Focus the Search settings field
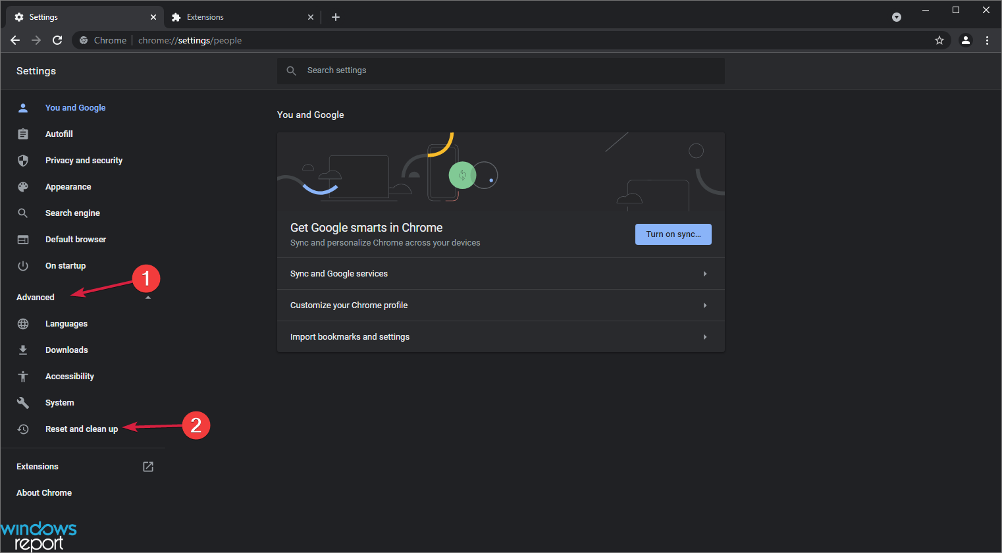 [x=501, y=70]
